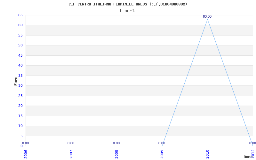This screenshot has height=160, width=256.
Task: Click the y-axis tick value 60
Action: [20, 25]
